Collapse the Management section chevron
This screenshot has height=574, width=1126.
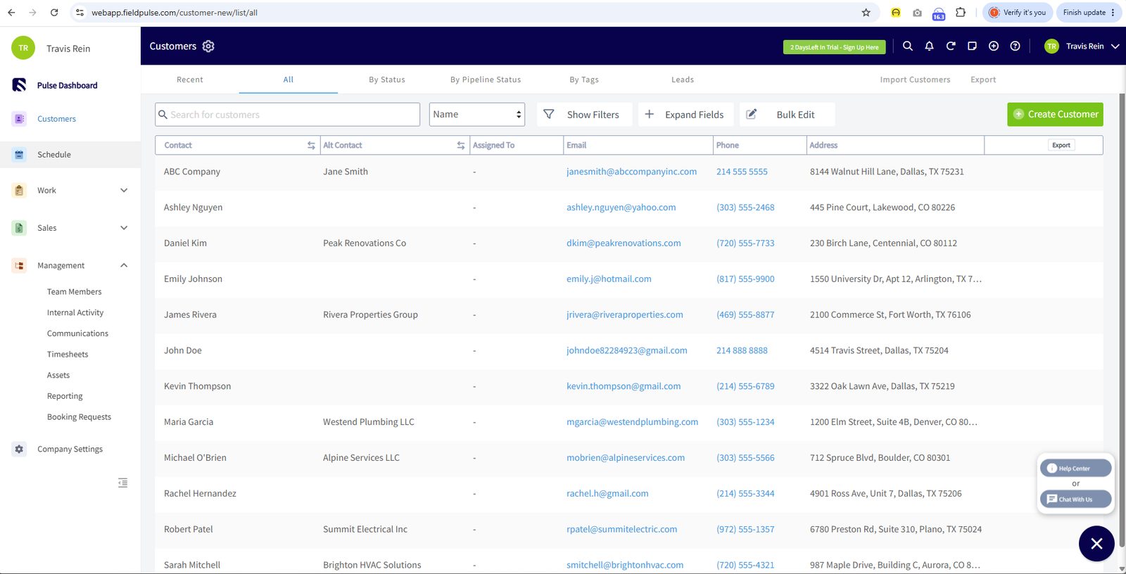click(x=124, y=265)
